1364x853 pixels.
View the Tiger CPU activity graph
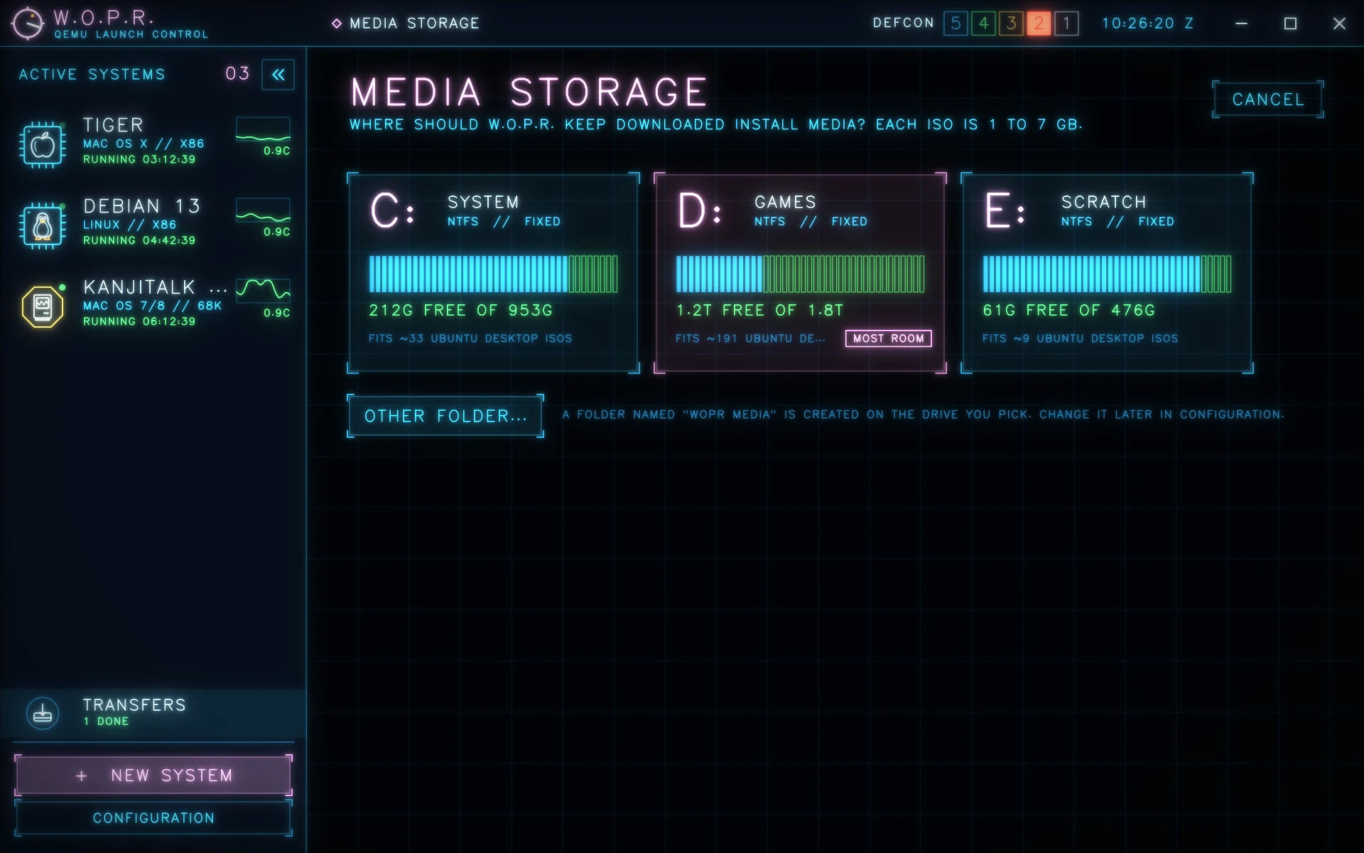click(263, 130)
